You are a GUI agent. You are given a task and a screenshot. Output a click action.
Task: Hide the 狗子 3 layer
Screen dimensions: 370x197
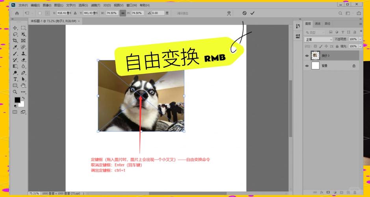point(307,56)
